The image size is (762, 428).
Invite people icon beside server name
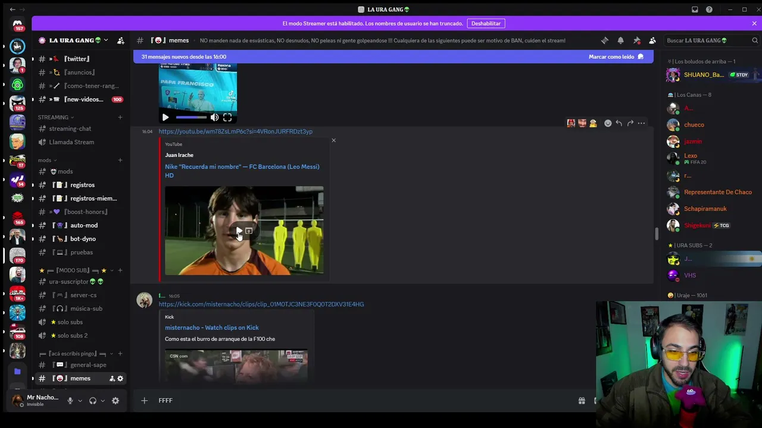pyautogui.click(x=121, y=40)
